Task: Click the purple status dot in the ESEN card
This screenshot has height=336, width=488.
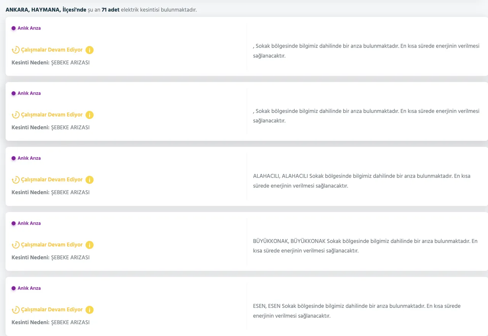Action: pos(14,288)
